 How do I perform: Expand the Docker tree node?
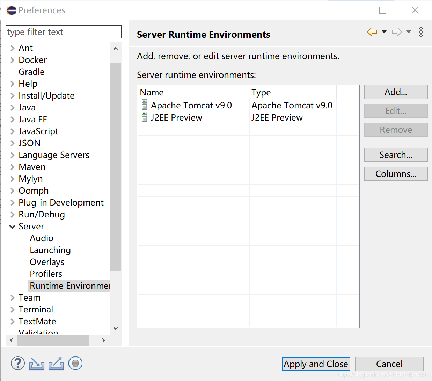12,60
